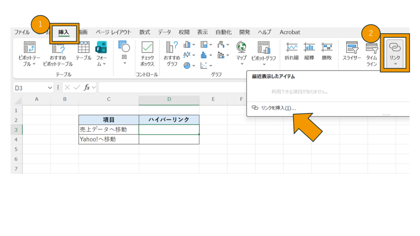Insert a table with テーブル icon

click(x=84, y=48)
